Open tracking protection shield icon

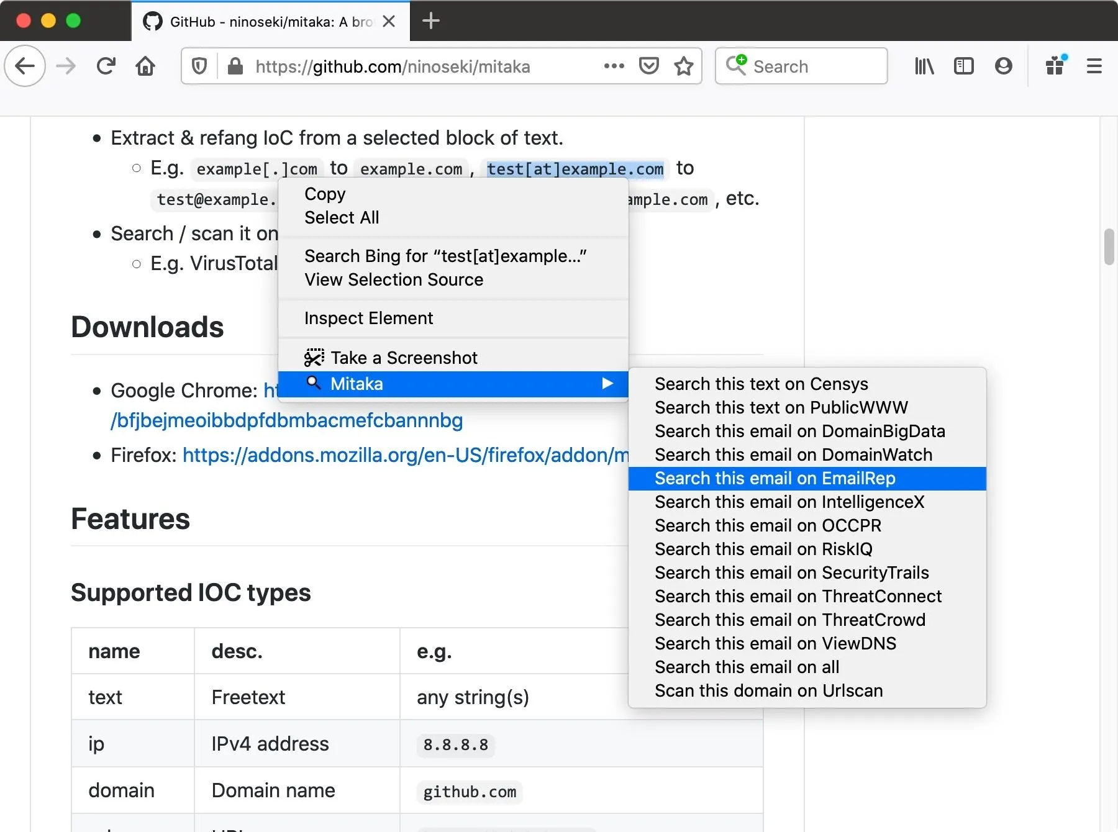199,66
